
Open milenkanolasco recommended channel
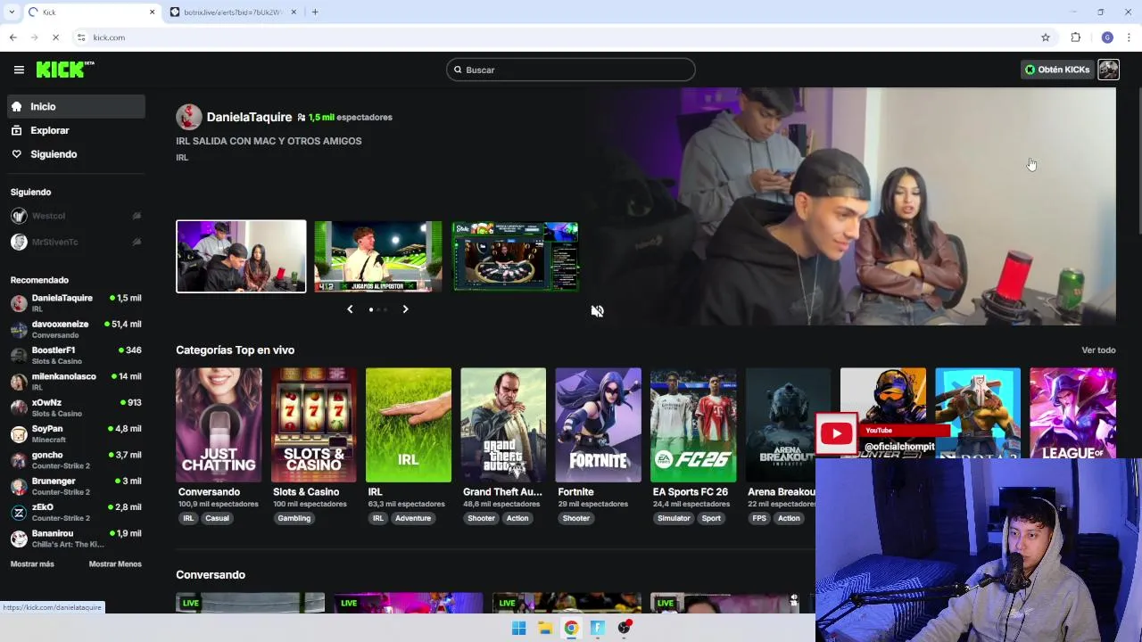pyautogui.click(x=76, y=382)
